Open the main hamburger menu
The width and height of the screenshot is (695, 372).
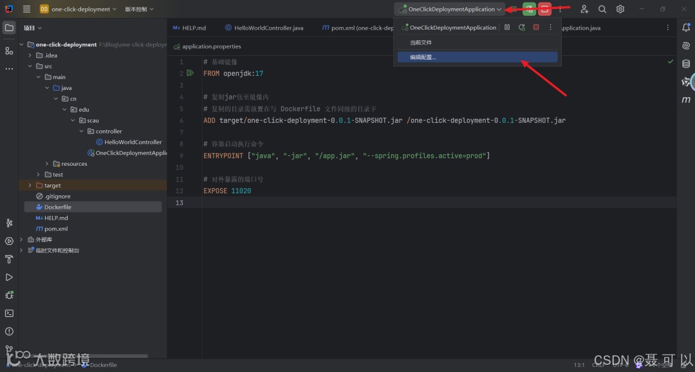26,9
